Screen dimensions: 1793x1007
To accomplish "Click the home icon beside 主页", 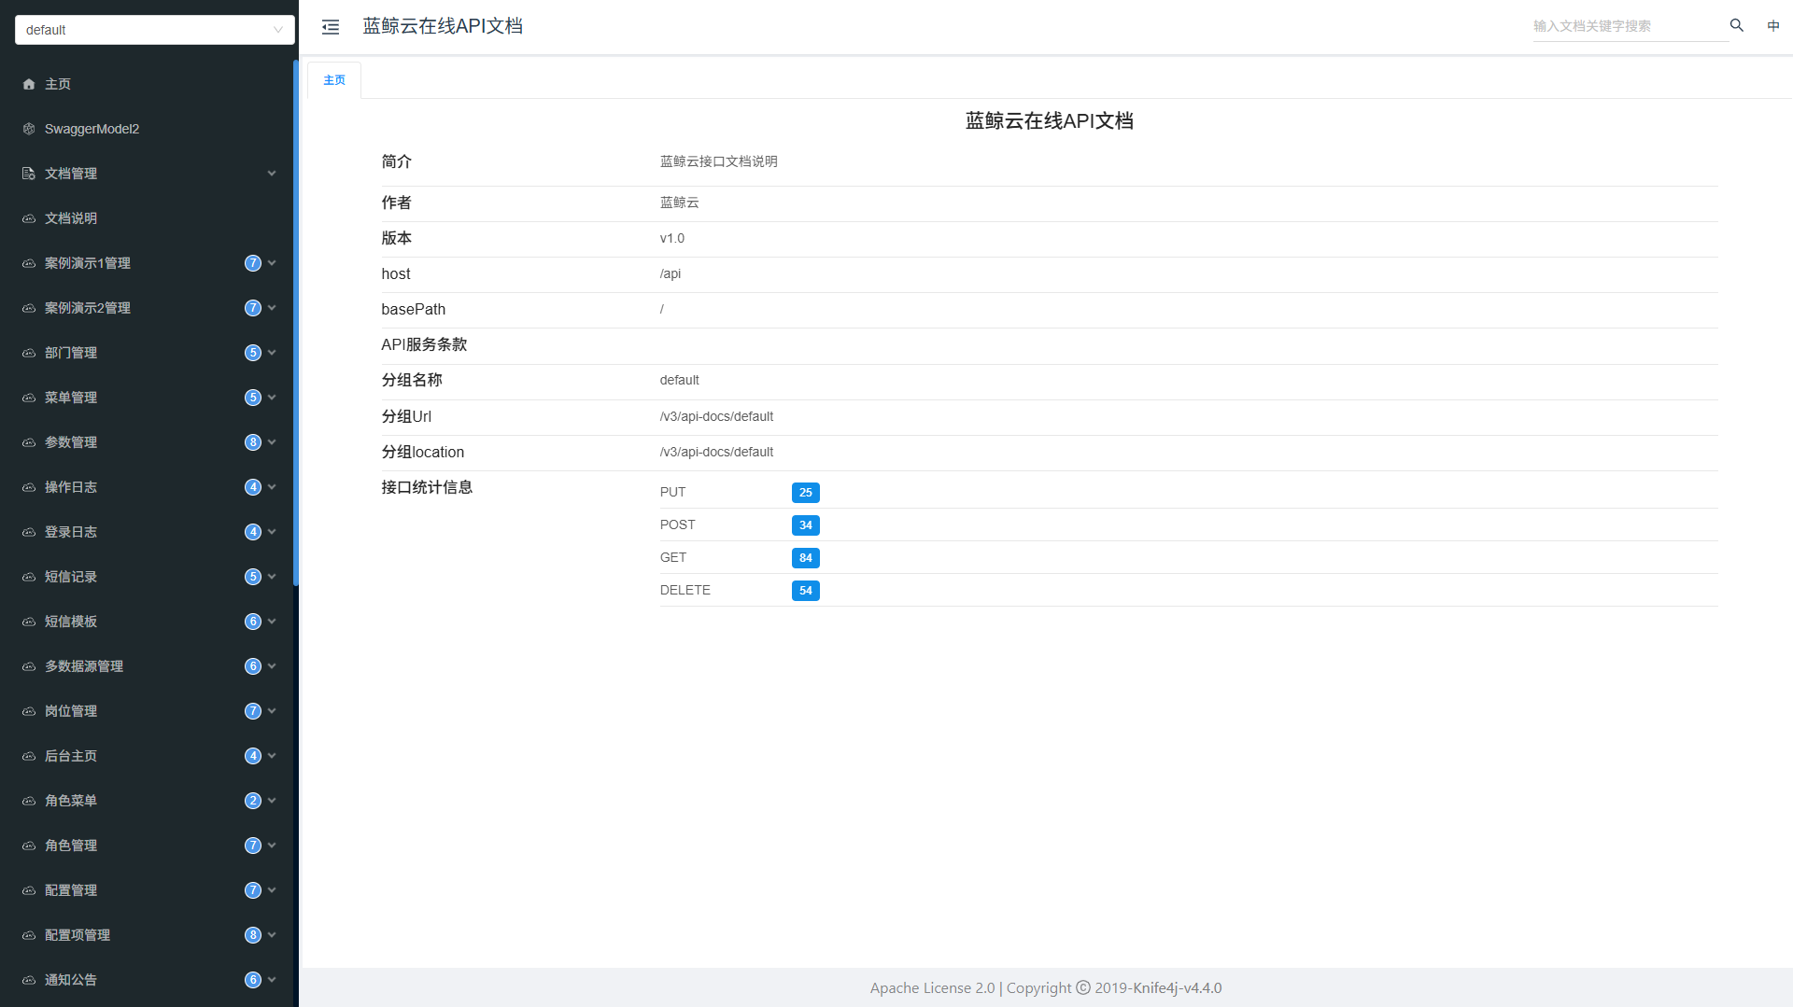I will click(x=29, y=84).
